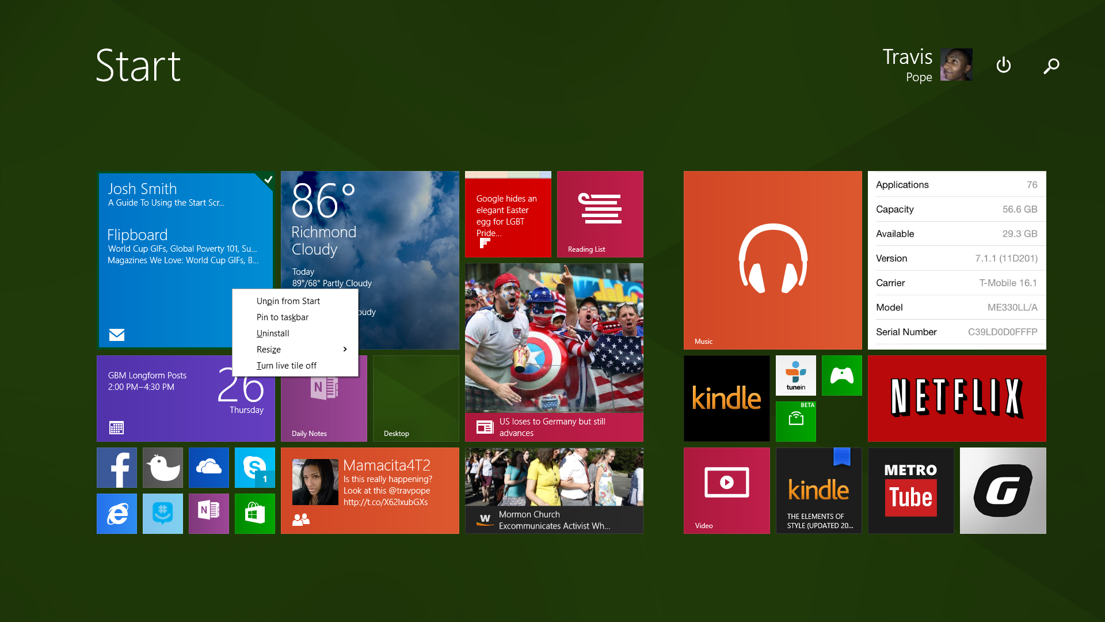This screenshot has height=622, width=1105.
Task: Choose Pin to taskbar
Action: pos(295,317)
